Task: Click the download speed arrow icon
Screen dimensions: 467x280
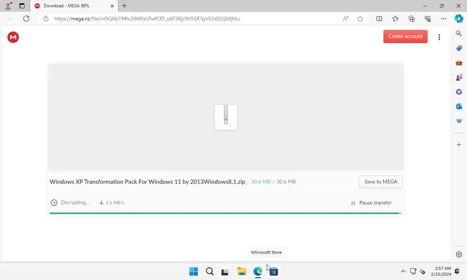Action: tap(101, 203)
